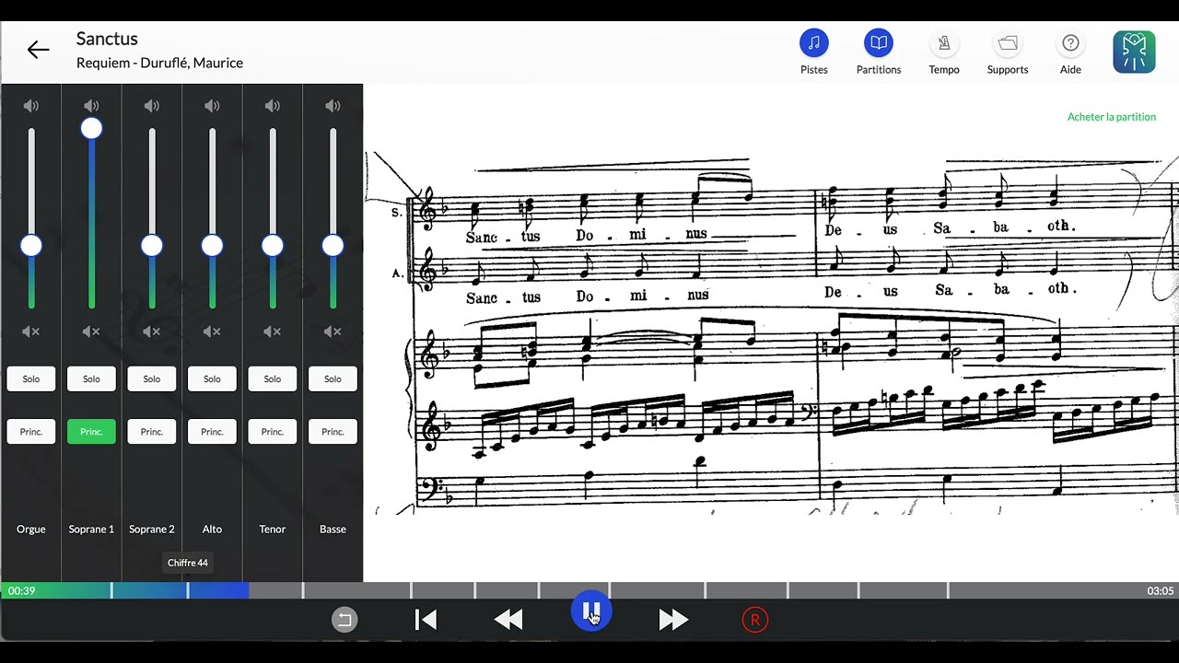1179x663 pixels.
Task: Toggle Princ. for the Tenor track
Action: [x=273, y=432]
